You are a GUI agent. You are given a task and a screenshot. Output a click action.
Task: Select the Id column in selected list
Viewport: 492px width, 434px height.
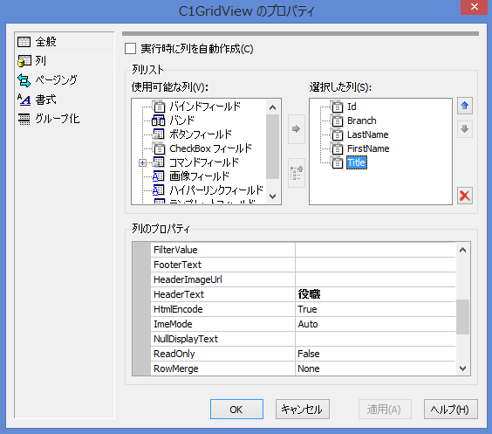(x=352, y=107)
